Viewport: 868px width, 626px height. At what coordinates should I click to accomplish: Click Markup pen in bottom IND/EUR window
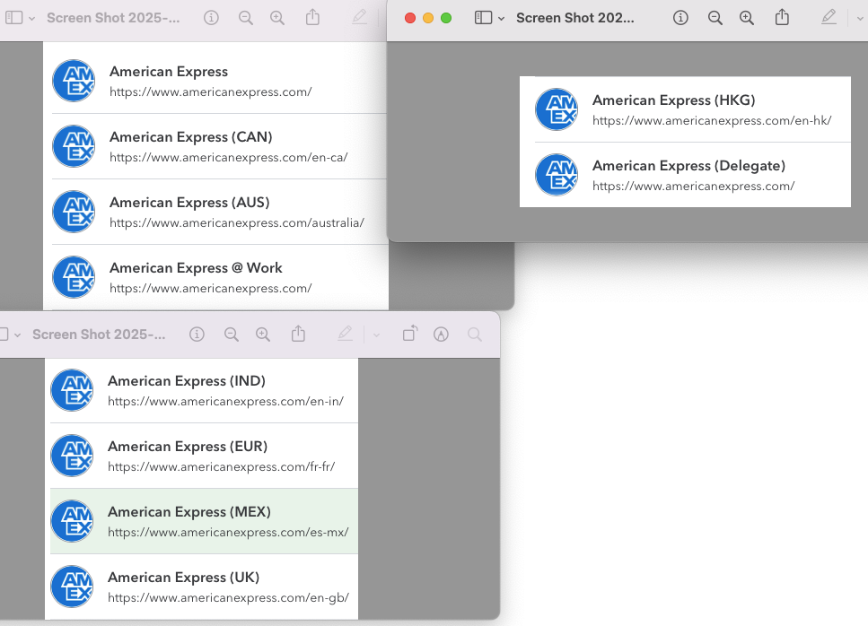point(345,334)
